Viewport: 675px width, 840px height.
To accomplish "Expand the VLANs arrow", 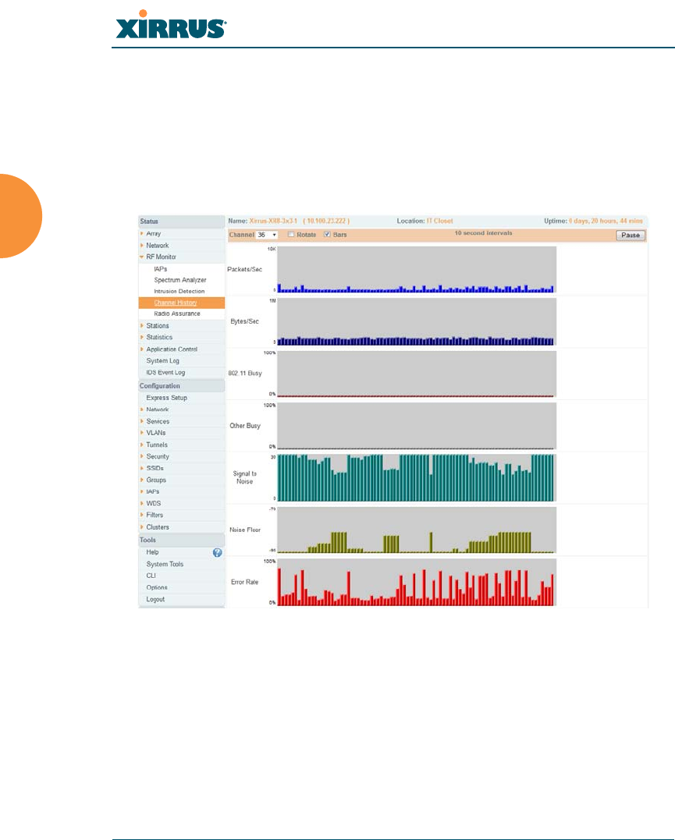I will coord(142,432).
